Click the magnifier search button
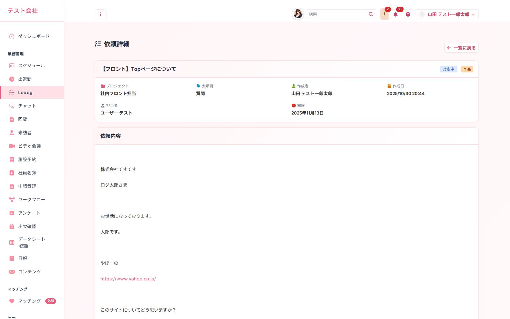 pyautogui.click(x=371, y=14)
